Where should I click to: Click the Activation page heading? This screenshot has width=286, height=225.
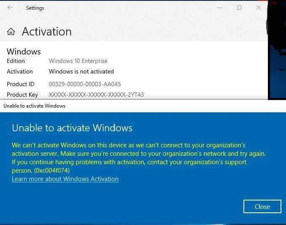pyautogui.click(x=47, y=32)
